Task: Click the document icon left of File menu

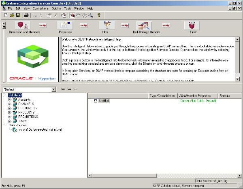Action: (4, 8)
